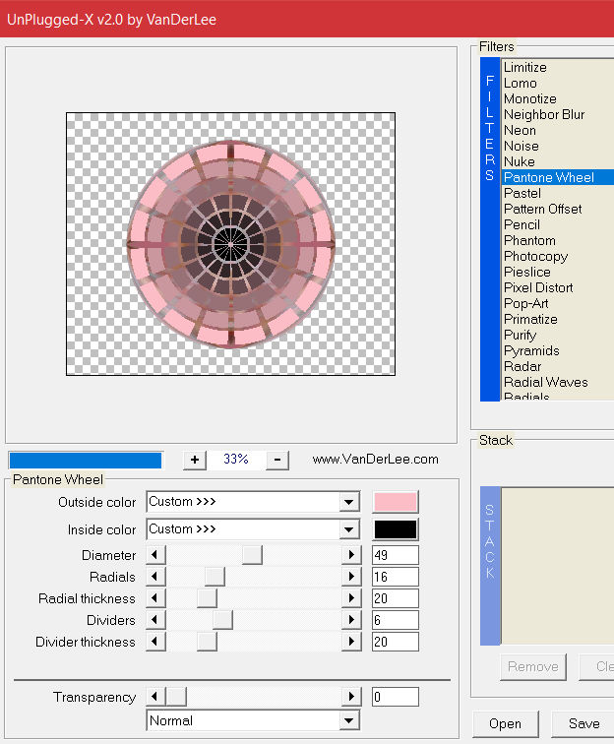Viewport: 614px width, 744px height.
Task: Click the pink Outside color swatch
Action: 396,502
